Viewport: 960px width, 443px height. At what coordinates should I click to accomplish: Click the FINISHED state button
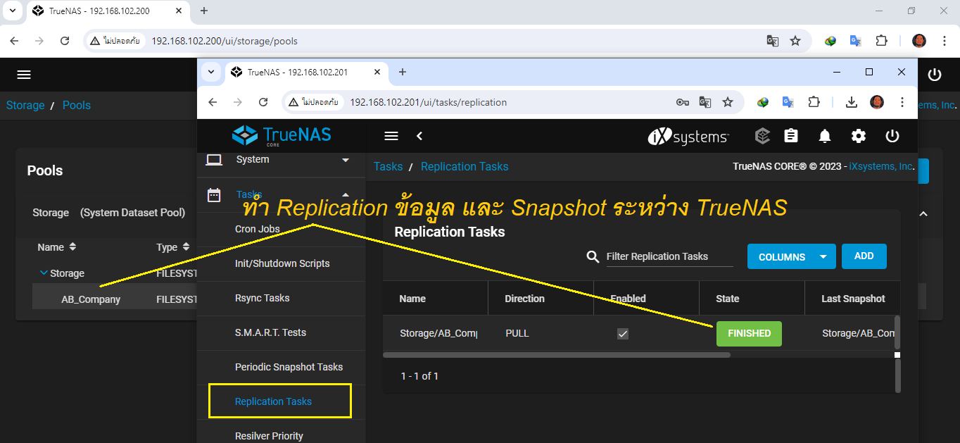749,334
